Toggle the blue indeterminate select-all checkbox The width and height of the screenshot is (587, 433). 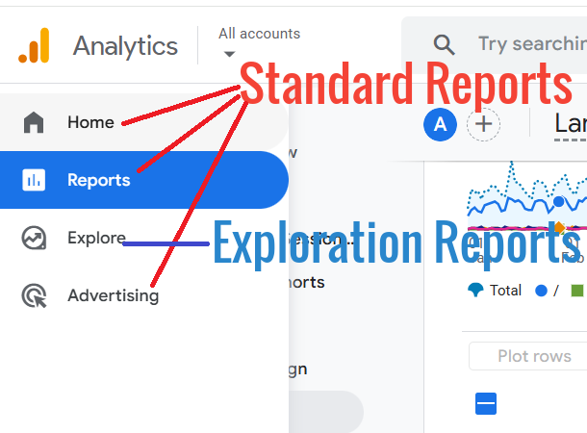tap(486, 403)
